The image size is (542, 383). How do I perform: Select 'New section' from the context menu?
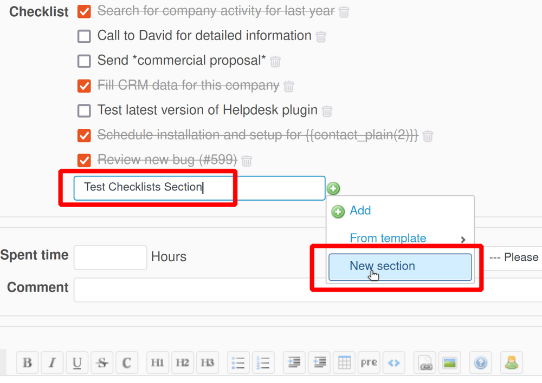(382, 266)
